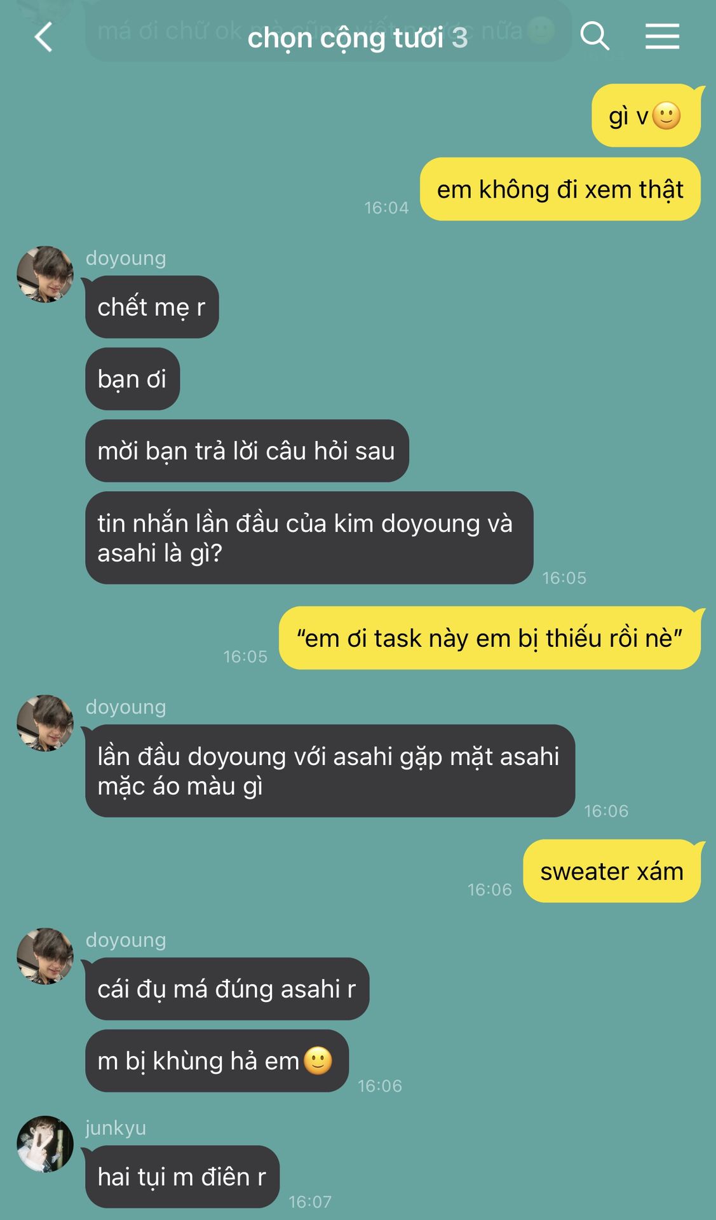Select the "tin nhắn lần đầu" question bubble

[x=309, y=538]
